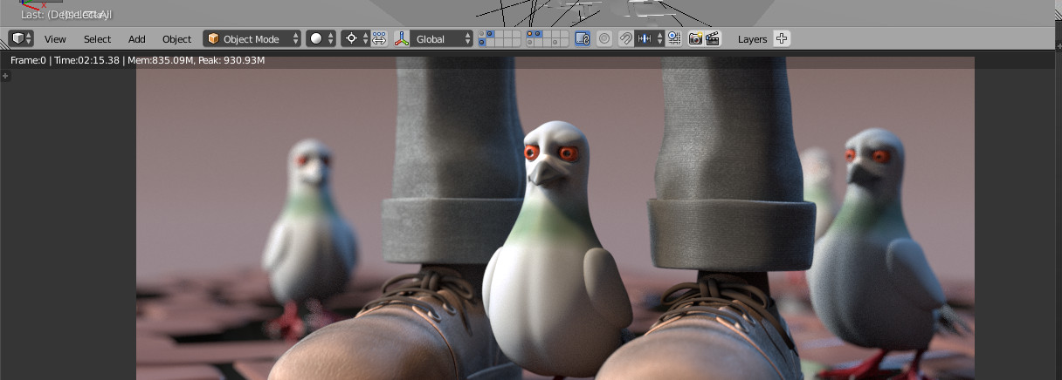The width and height of the screenshot is (1062, 380).
Task: Toggle manipulate center points icon
Action: pyautogui.click(x=379, y=39)
